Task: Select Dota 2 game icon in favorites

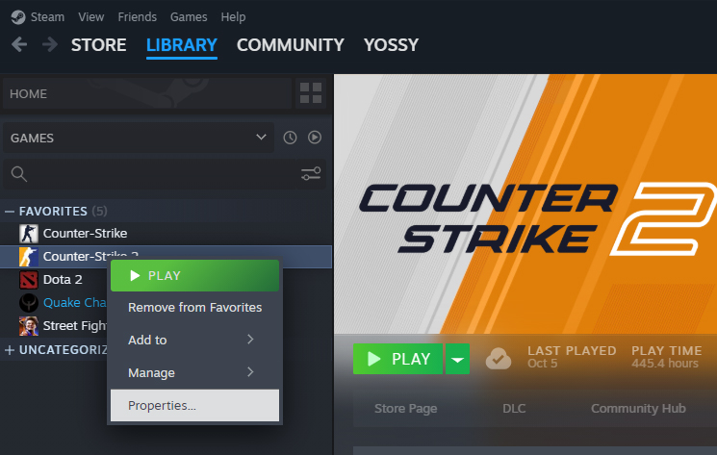Action: 28,280
